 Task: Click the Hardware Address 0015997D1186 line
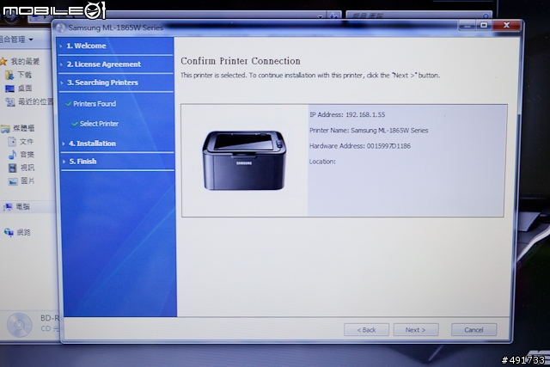360,146
